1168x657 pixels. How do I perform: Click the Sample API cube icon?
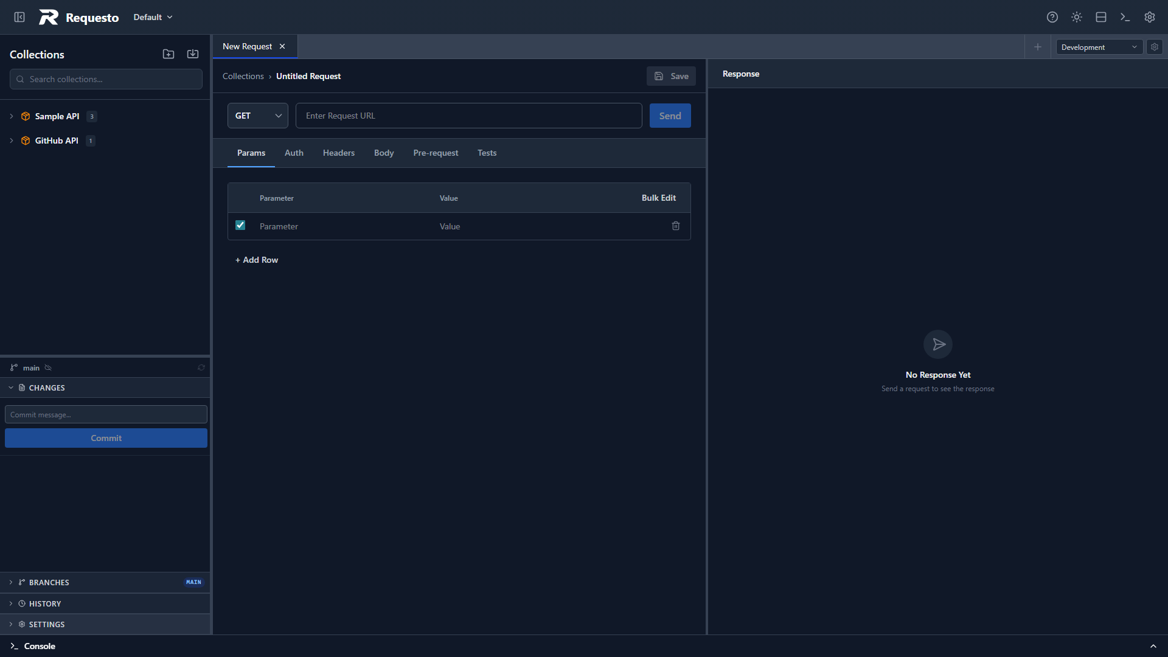pos(26,116)
